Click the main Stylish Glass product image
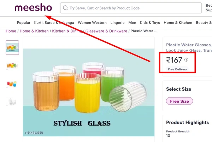This screenshot has width=212, height=142. (x=89, y=91)
